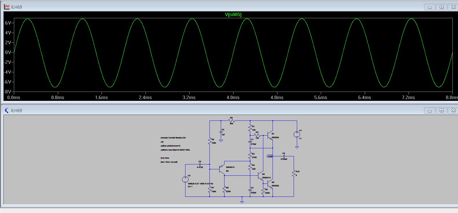Click capacitor C3 symbol (1µF)

click(221, 132)
